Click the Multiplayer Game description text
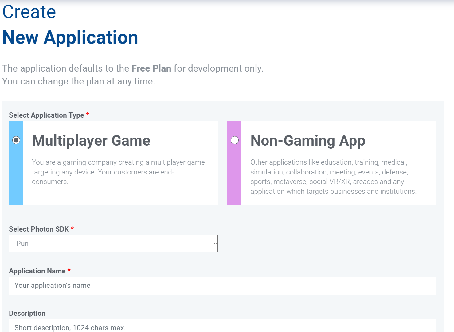The image size is (454, 332). coord(118,172)
